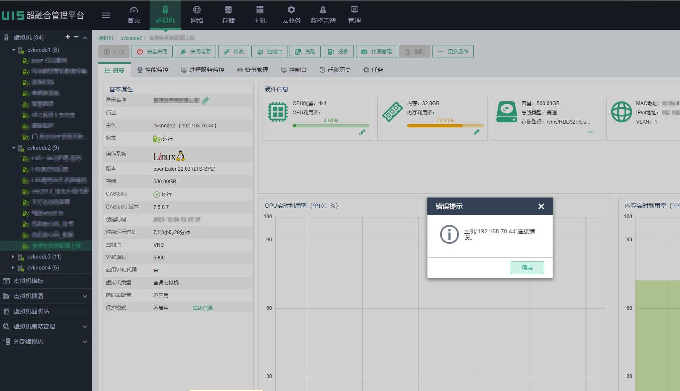Expand the cvknode3 (11) tree node
The image size is (680, 391).
(x=13, y=256)
